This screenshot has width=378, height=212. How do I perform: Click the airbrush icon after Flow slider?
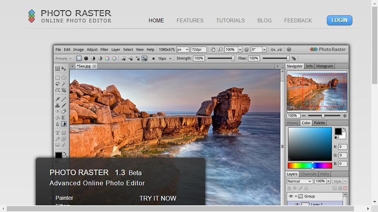294,58
